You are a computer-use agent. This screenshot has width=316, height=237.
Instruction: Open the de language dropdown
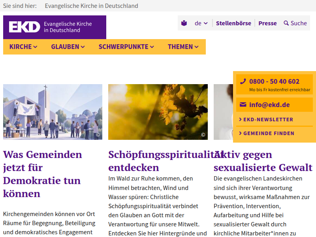(x=201, y=23)
